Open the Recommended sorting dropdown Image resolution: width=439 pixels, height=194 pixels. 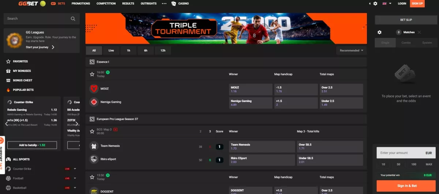coord(352,50)
